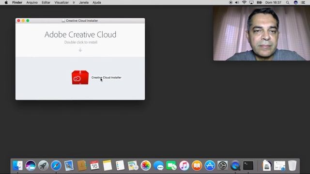Open the Finder menu

(x=17, y=2)
